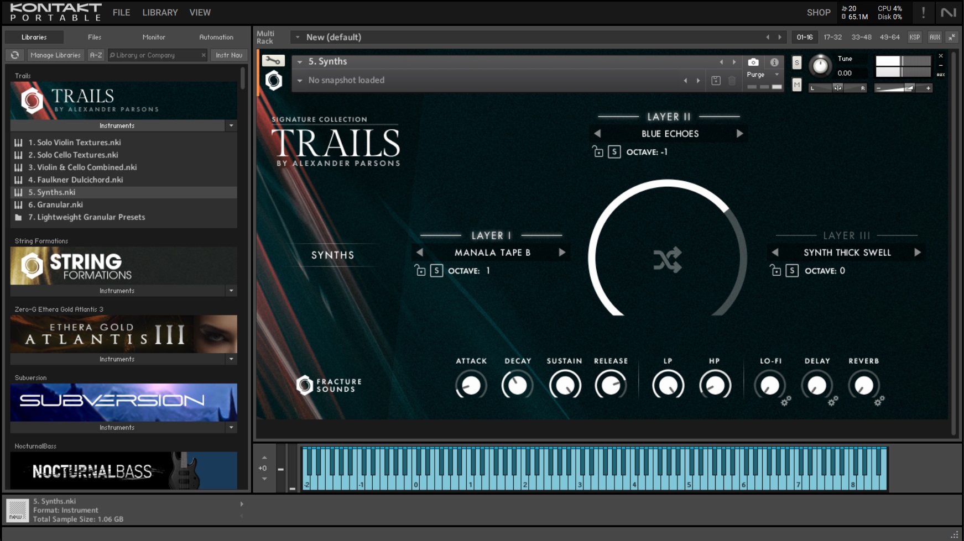The image size is (964, 541).
Task: Select rack page 17-32
Action: pyautogui.click(x=832, y=38)
